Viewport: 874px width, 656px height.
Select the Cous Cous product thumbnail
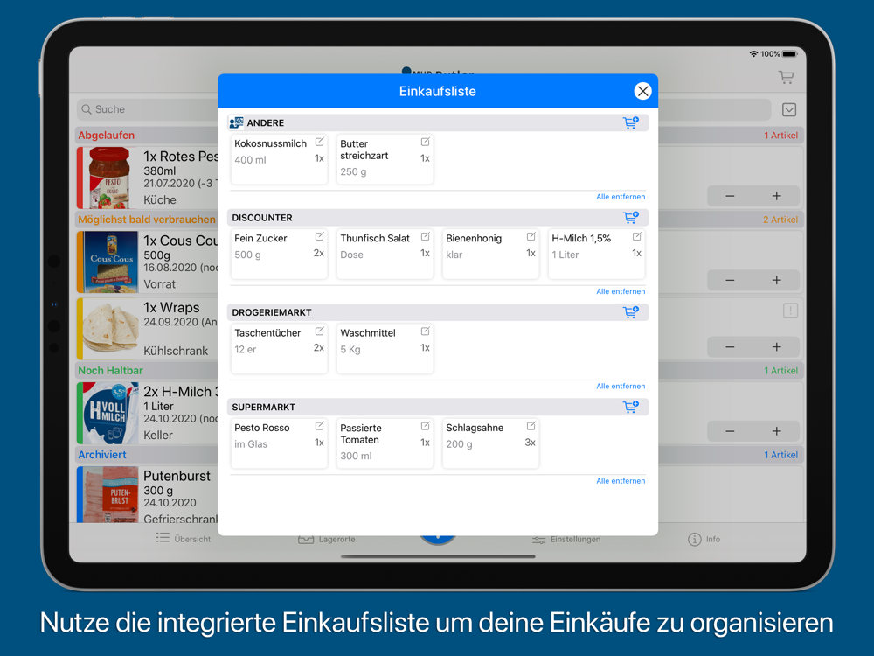pyautogui.click(x=110, y=262)
